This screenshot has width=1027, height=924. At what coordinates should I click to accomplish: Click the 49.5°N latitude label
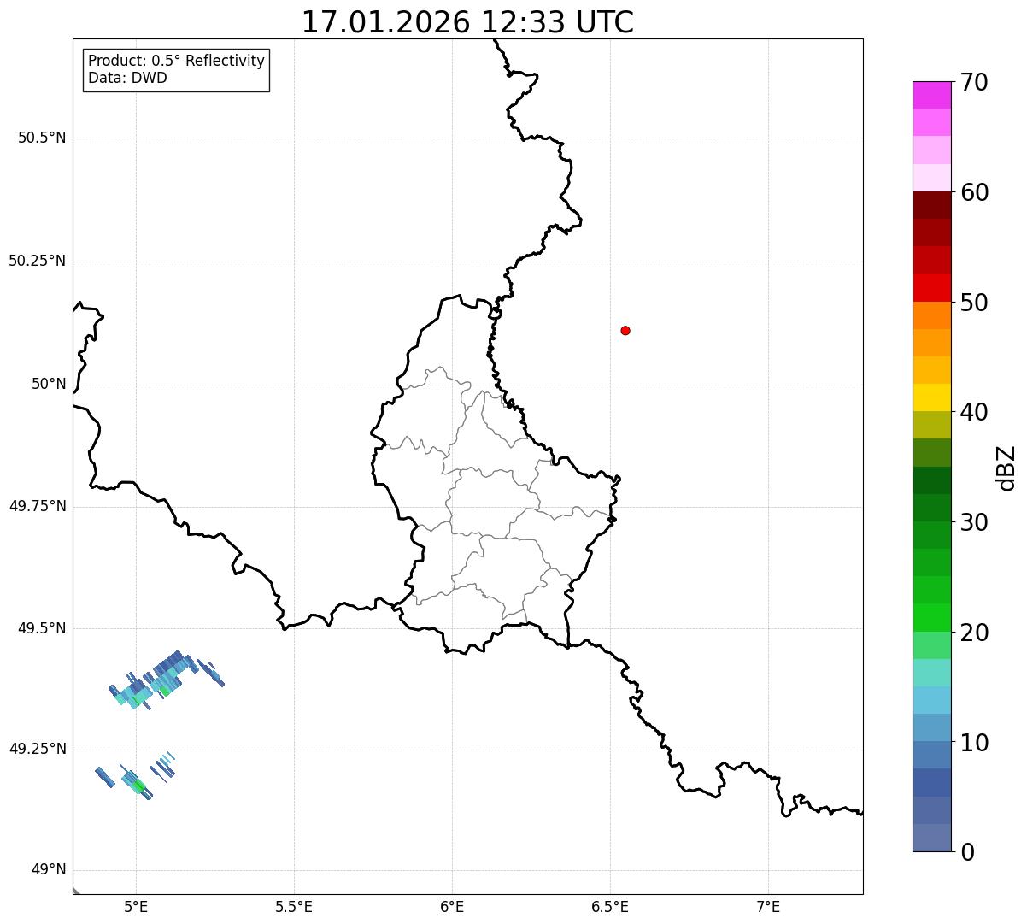(x=42, y=628)
